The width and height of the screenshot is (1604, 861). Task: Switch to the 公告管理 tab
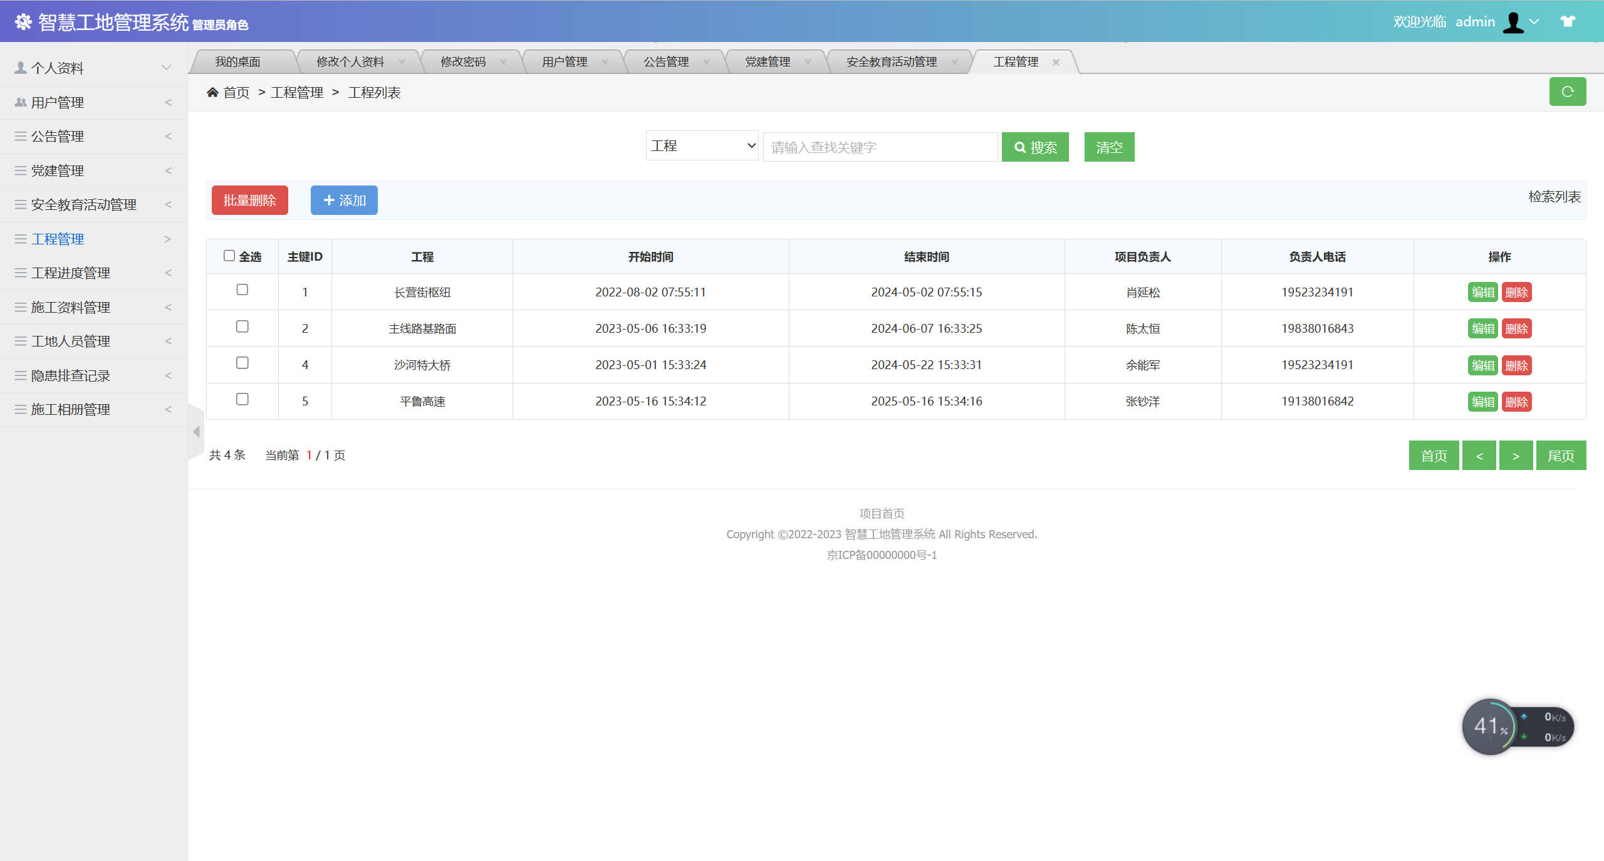(x=665, y=61)
